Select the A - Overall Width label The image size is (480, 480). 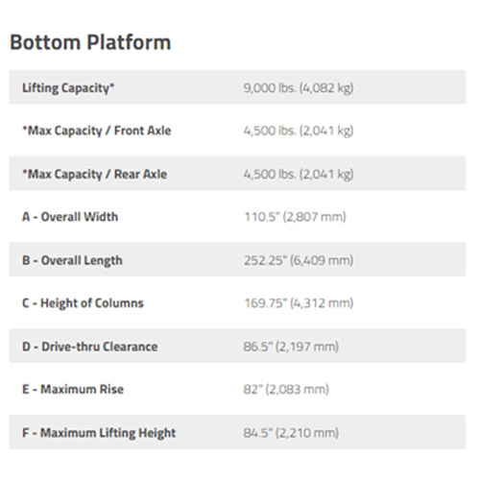tap(70, 217)
